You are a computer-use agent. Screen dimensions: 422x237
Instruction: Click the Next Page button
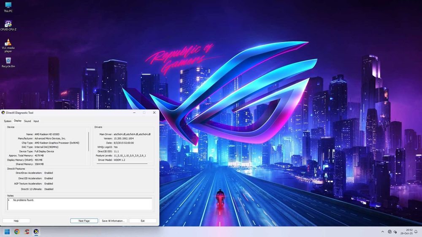click(x=84, y=221)
